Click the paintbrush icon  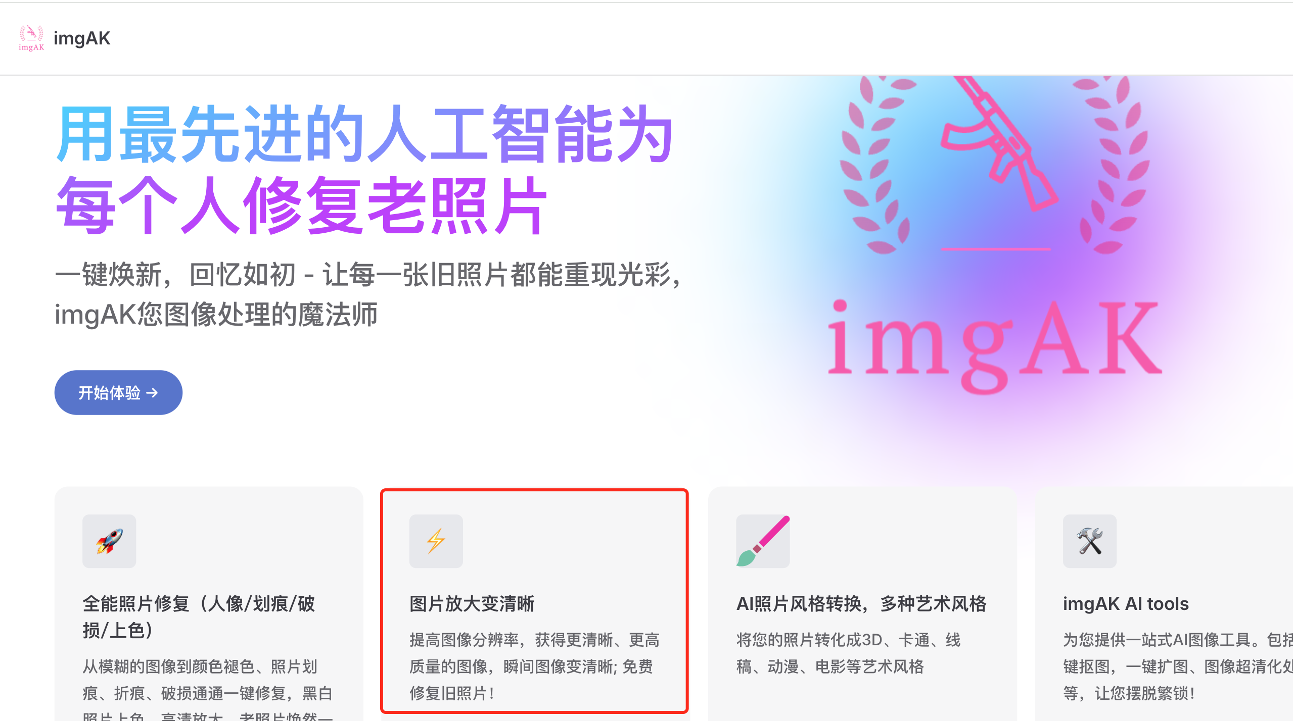763,541
